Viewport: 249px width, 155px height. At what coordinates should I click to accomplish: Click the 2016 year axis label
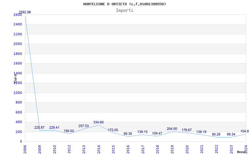[x=128, y=149]
